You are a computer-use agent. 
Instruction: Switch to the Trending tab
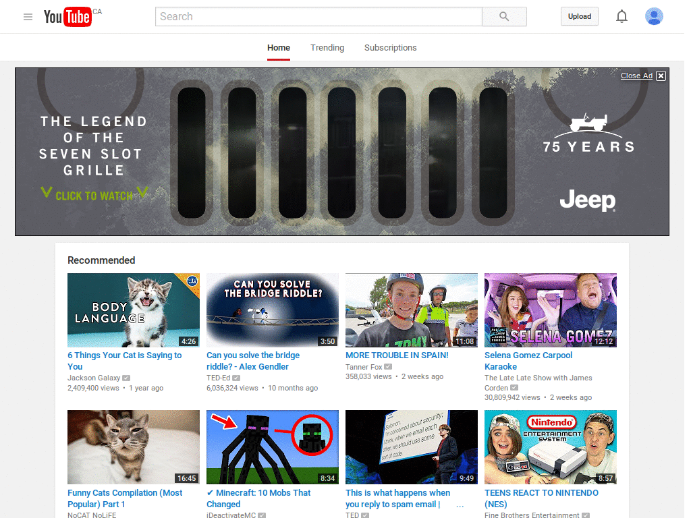point(327,48)
